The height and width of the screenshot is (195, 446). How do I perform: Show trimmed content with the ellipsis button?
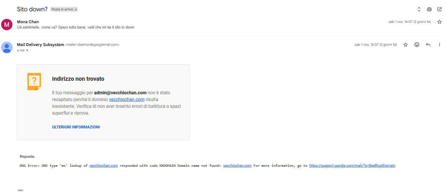pos(20,190)
